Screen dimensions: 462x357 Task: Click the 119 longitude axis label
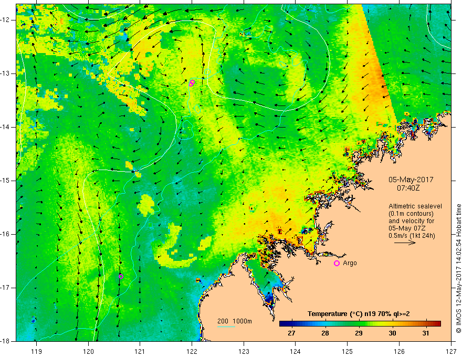click(37, 351)
